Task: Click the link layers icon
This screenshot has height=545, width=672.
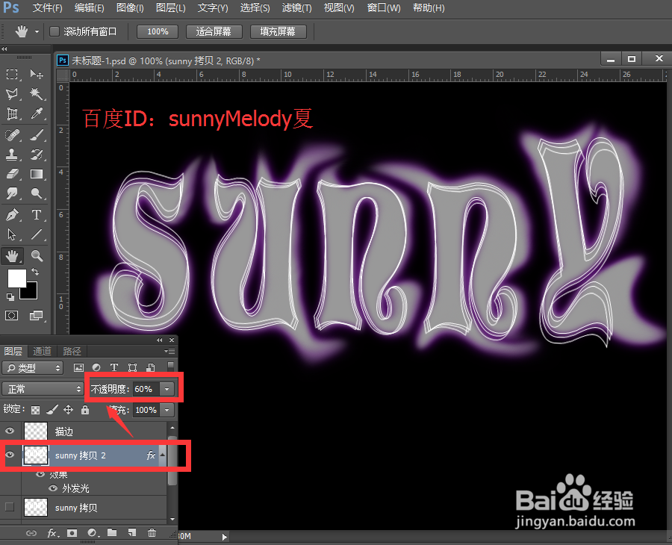Action: (31, 533)
